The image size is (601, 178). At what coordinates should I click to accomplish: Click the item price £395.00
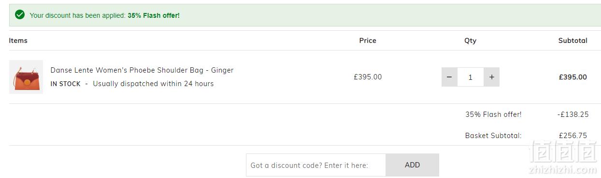[368, 77]
